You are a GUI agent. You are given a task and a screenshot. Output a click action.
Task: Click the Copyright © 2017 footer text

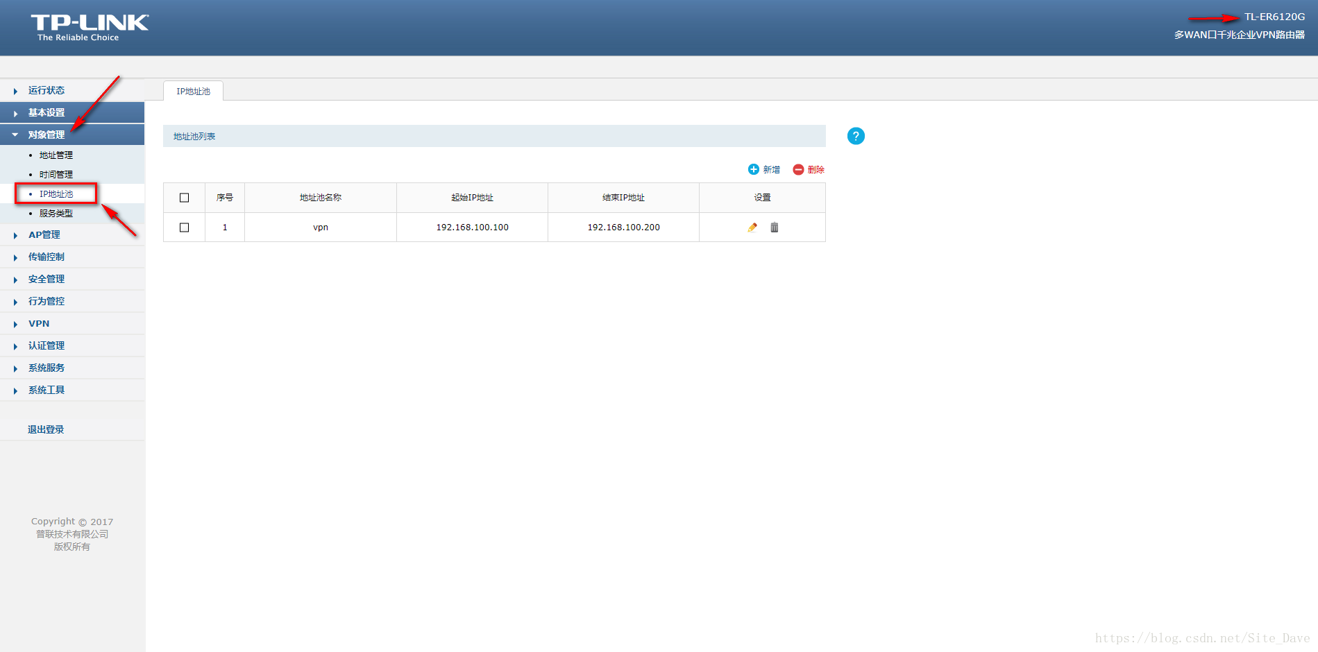pyautogui.click(x=72, y=522)
